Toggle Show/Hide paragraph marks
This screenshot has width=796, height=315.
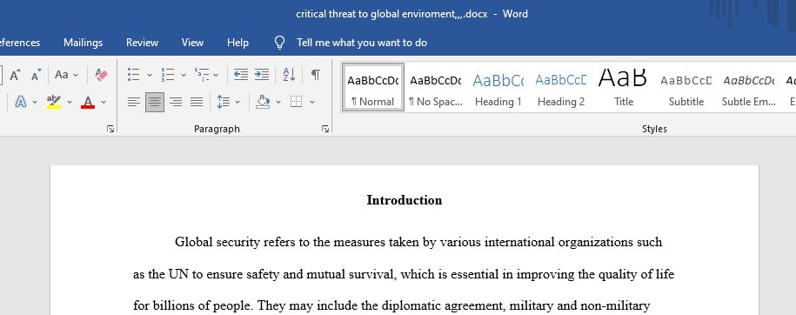click(x=315, y=75)
